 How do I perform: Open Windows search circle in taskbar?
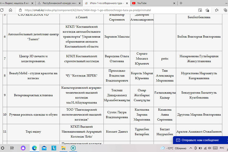click(2, 148)
